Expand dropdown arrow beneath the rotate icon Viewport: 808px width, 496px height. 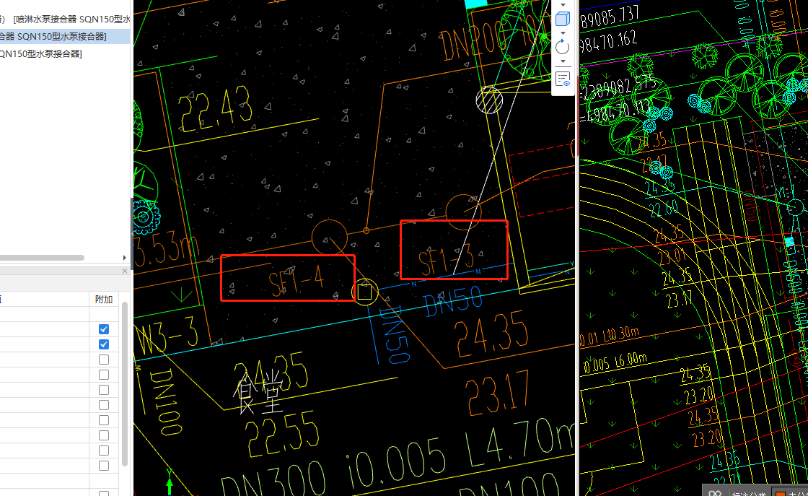click(563, 61)
